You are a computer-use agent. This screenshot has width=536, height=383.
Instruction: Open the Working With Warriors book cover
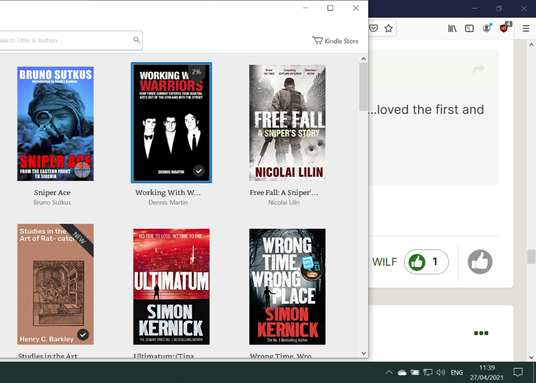pyautogui.click(x=172, y=123)
